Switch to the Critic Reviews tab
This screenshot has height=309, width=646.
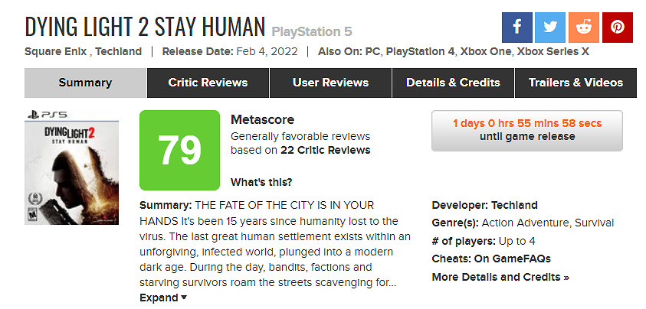[208, 83]
